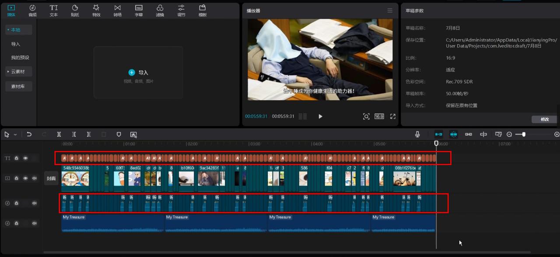The width and height of the screenshot is (560, 257).
Task: Click the timeline zoom slider handle
Action: (524, 135)
